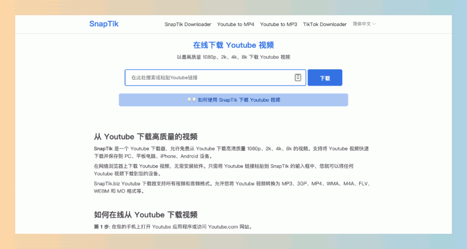Click the 在线下载 Youtube 视频 heading

233,45
